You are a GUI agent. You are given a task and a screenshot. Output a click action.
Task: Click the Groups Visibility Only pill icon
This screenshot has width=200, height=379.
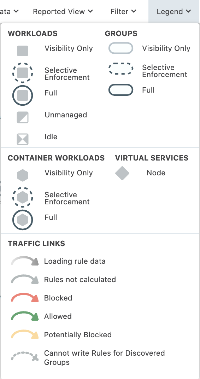[121, 48]
